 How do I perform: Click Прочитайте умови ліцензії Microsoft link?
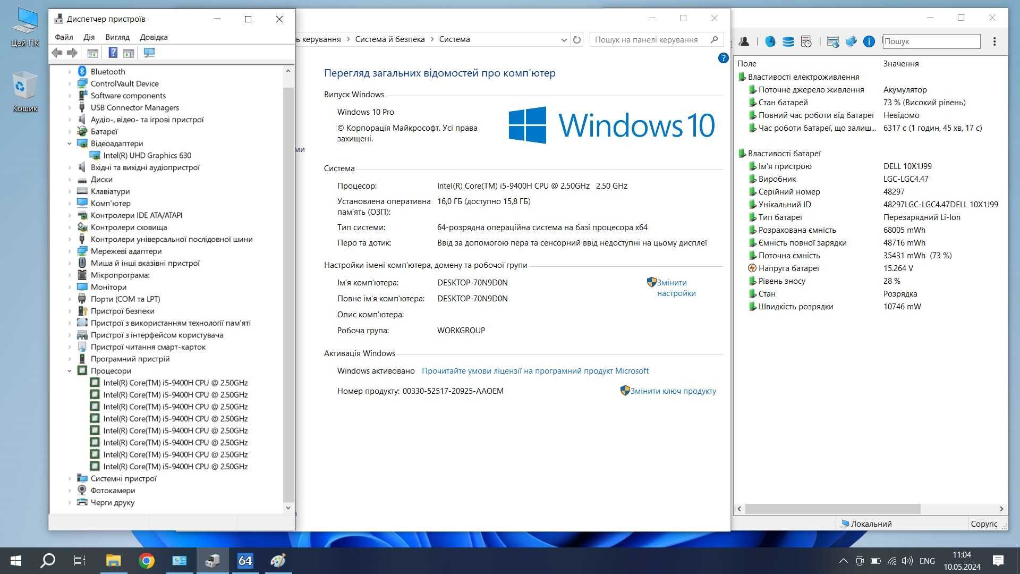click(x=535, y=371)
